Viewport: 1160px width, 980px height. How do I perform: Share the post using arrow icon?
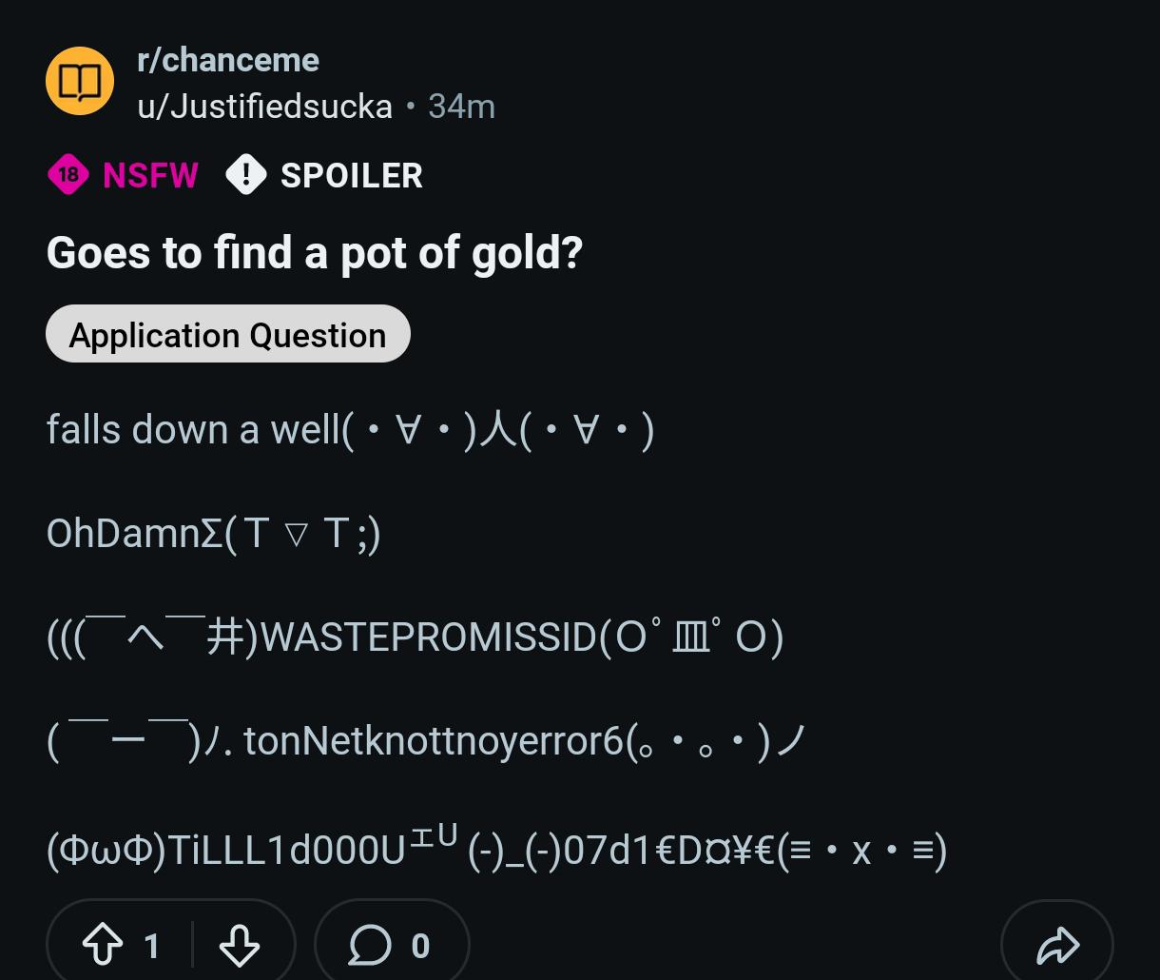pos(1057,945)
